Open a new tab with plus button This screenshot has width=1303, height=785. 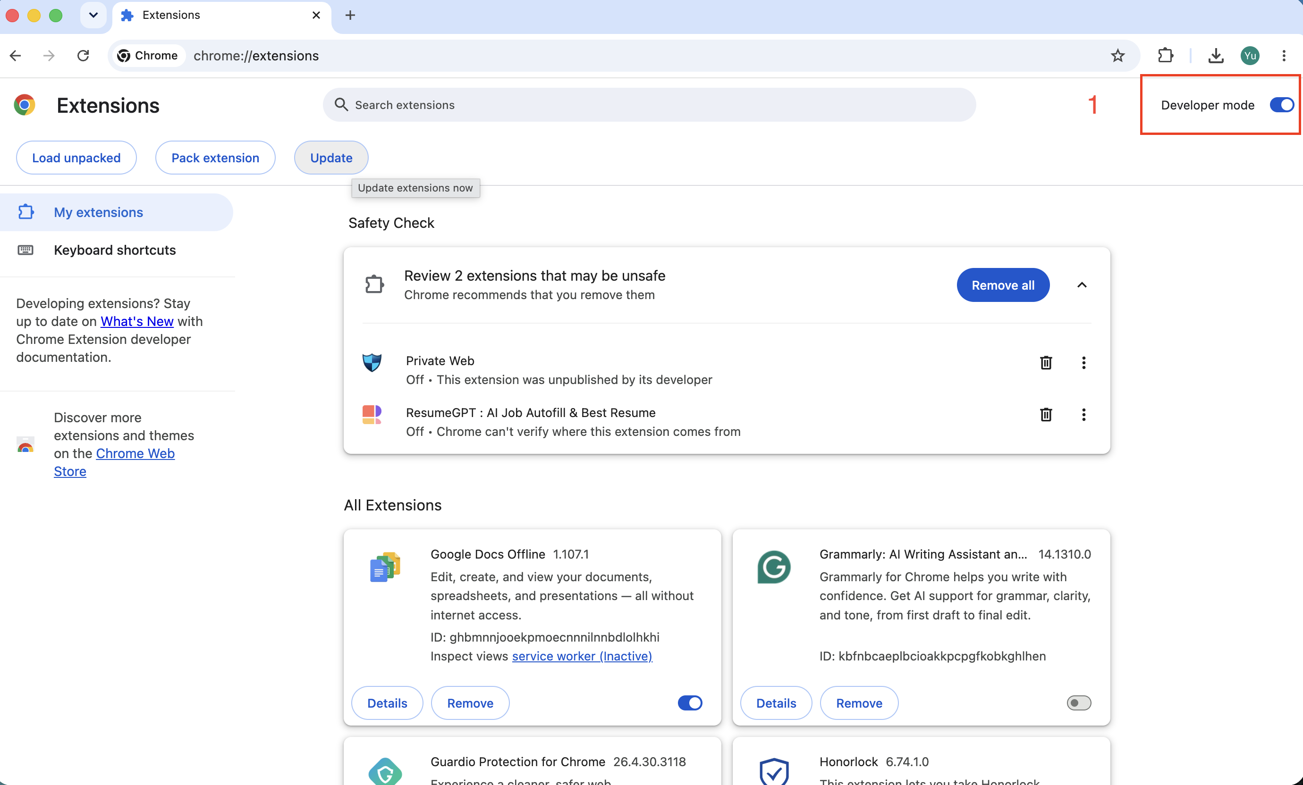coord(350,15)
